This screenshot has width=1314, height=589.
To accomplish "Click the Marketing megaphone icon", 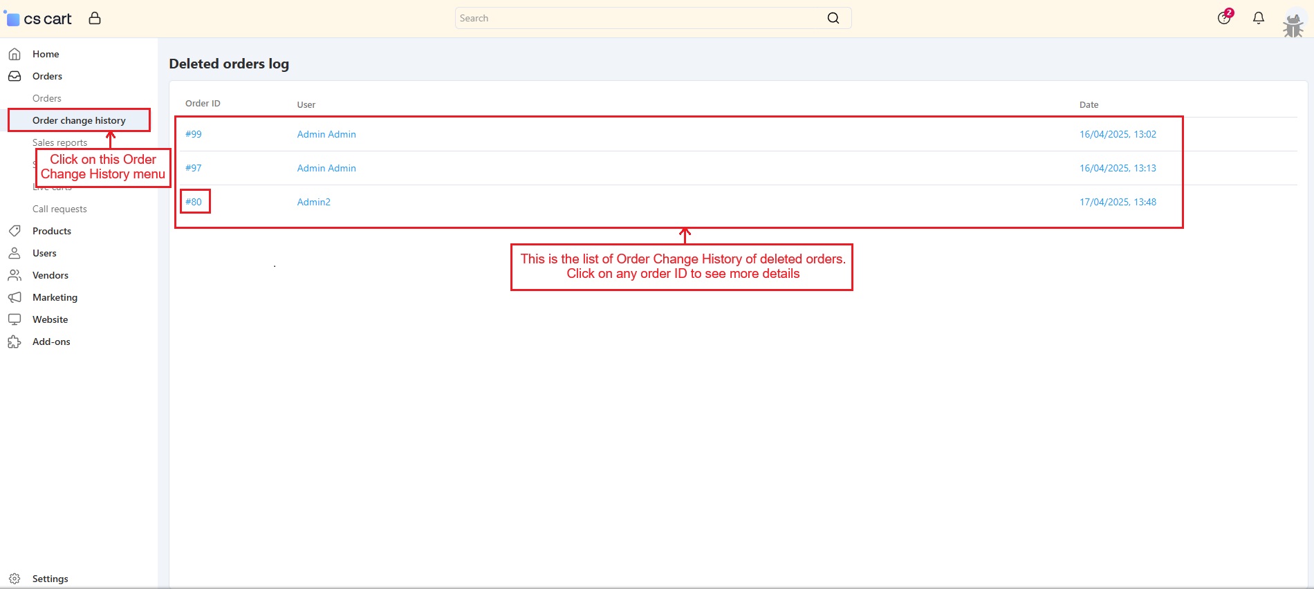I will point(15,297).
